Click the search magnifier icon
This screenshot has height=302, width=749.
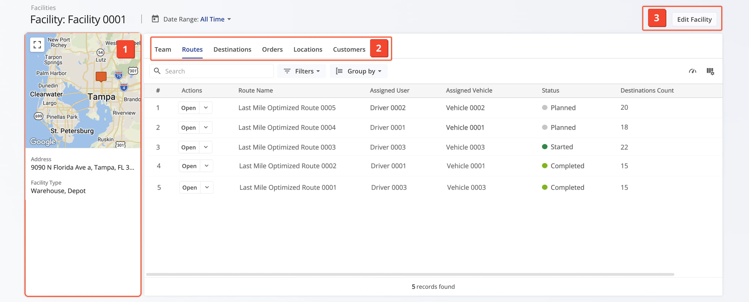pos(157,71)
